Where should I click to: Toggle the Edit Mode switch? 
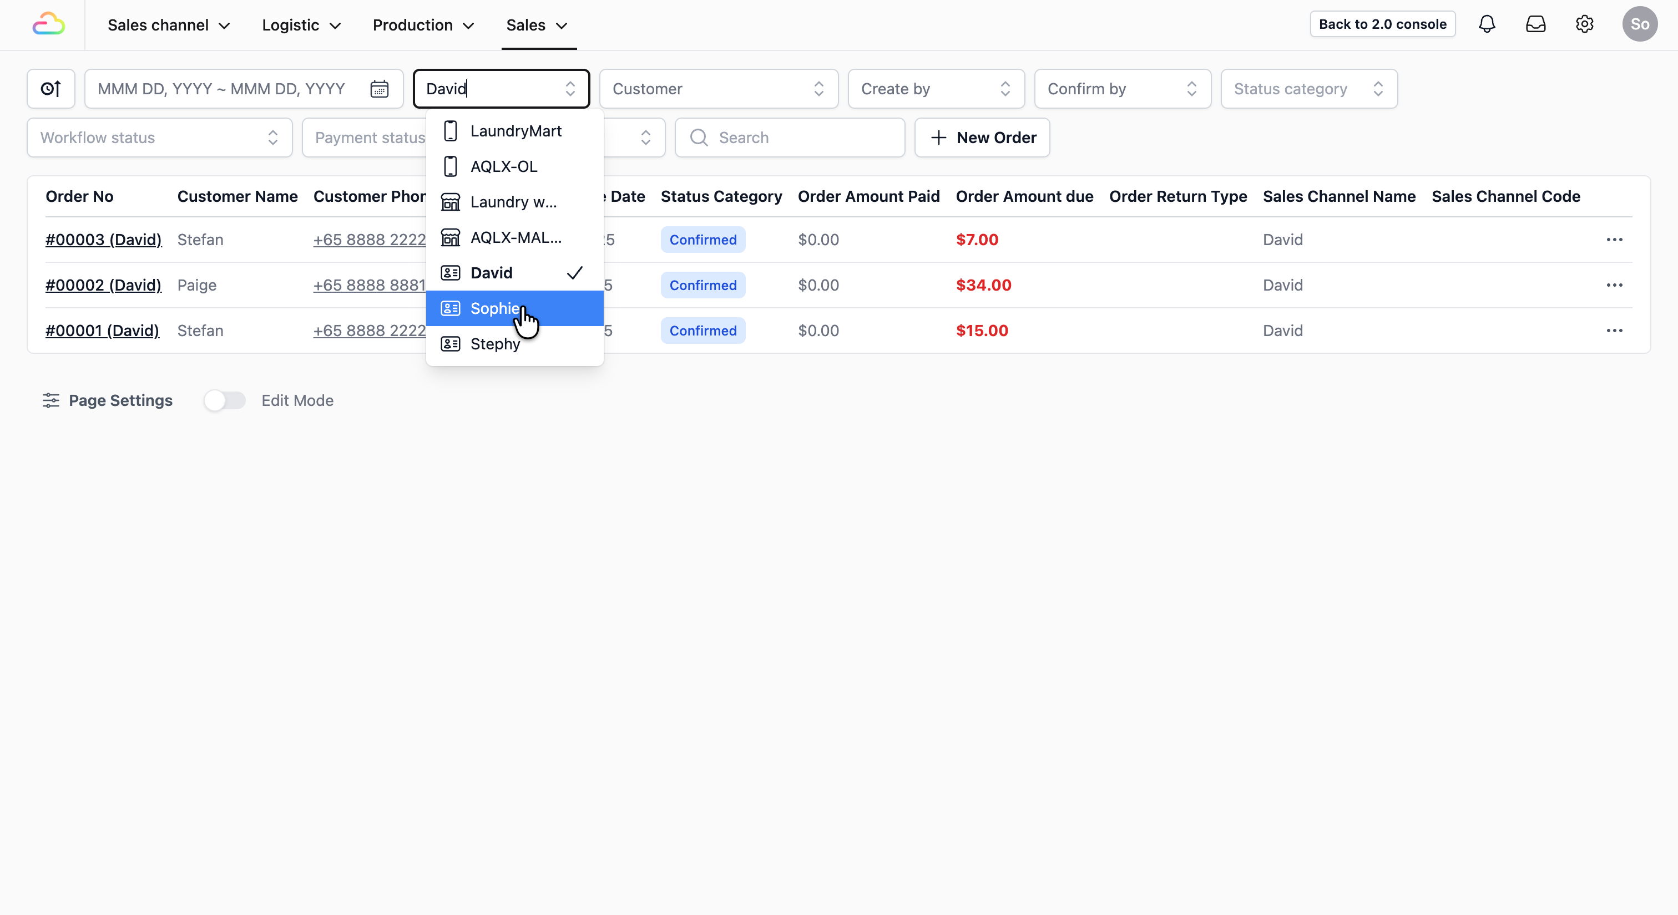(x=224, y=400)
